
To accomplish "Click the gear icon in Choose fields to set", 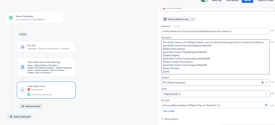I will [165, 19].
